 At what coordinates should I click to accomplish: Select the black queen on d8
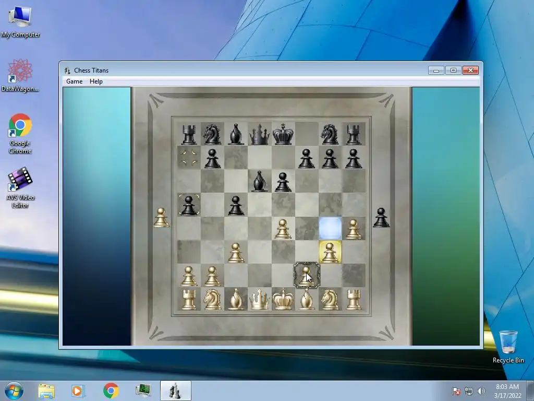(x=260, y=134)
